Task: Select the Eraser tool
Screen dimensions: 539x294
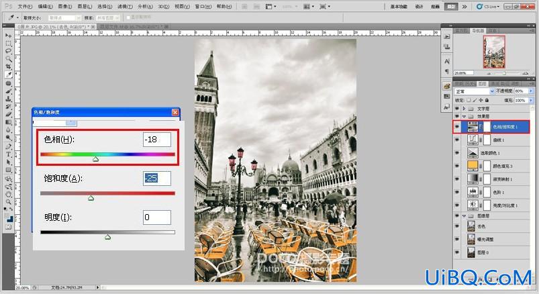Action: [x=8, y=114]
